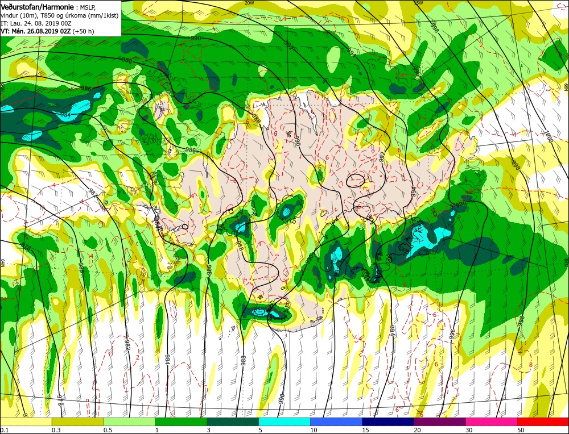Click the '0.3' legend value

tap(56, 430)
